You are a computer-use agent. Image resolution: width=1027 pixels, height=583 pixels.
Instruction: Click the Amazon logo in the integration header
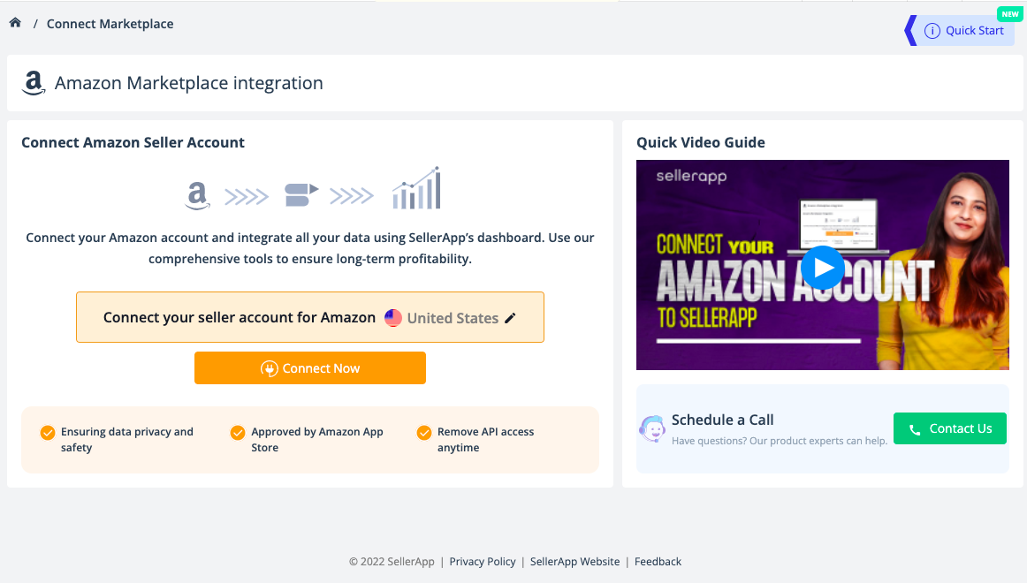(x=34, y=83)
